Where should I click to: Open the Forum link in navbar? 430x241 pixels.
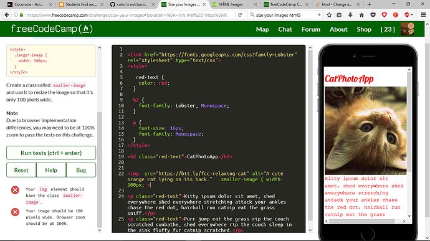coord(311,29)
